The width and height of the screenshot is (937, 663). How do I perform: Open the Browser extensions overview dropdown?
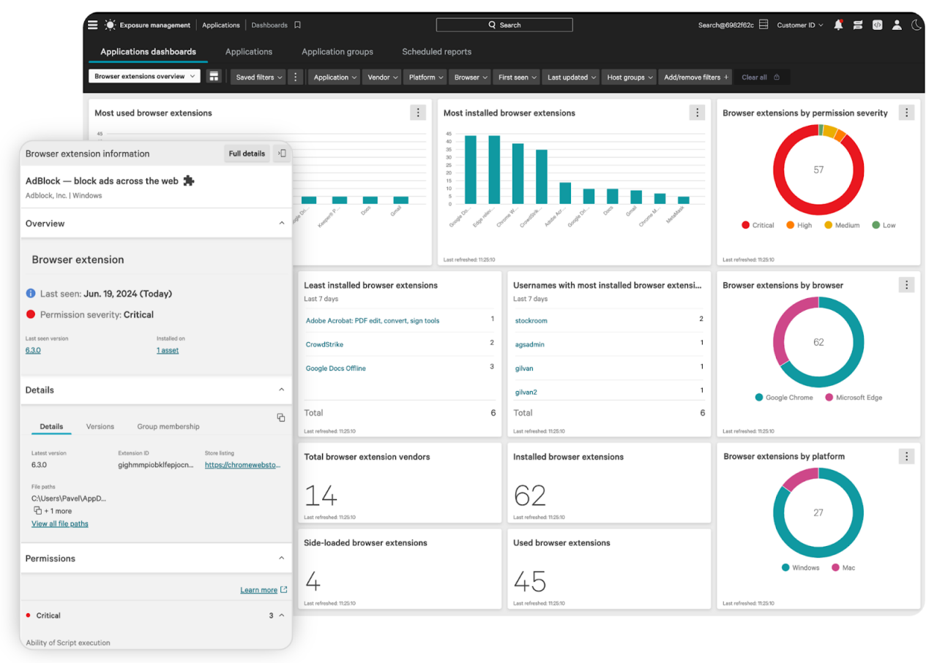tap(144, 77)
